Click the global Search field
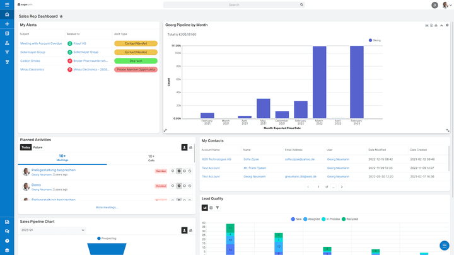 point(234,4)
